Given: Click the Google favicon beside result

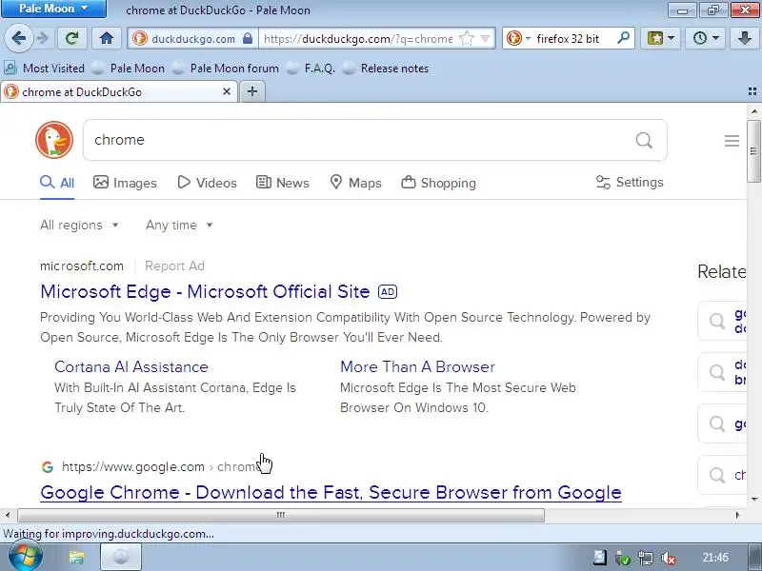Looking at the screenshot, I should (47, 466).
